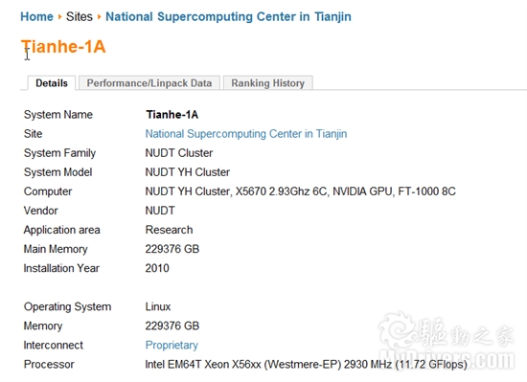Click the arrow icon after Home breadcrumb
The height and width of the screenshot is (382, 527).
click(x=59, y=16)
